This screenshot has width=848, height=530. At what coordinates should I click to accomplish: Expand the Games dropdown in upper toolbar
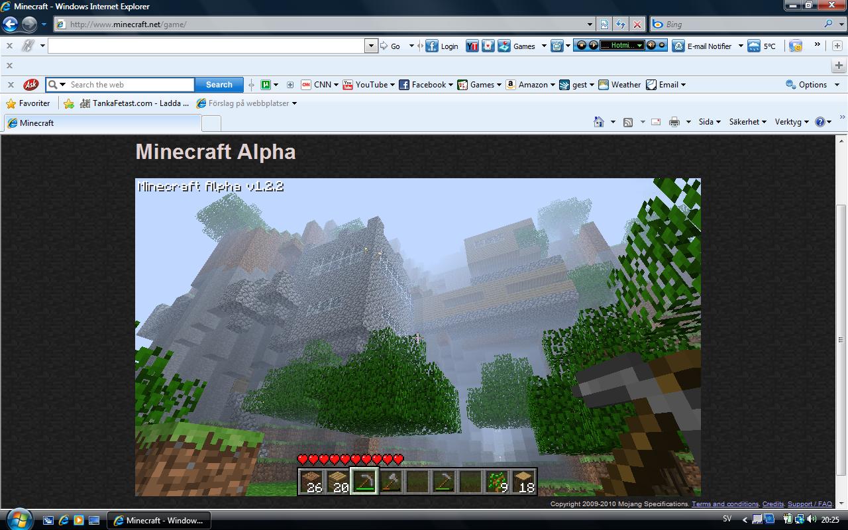544,46
